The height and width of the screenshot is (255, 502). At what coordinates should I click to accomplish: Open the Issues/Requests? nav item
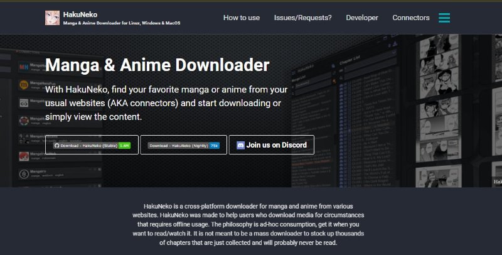[302, 18]
